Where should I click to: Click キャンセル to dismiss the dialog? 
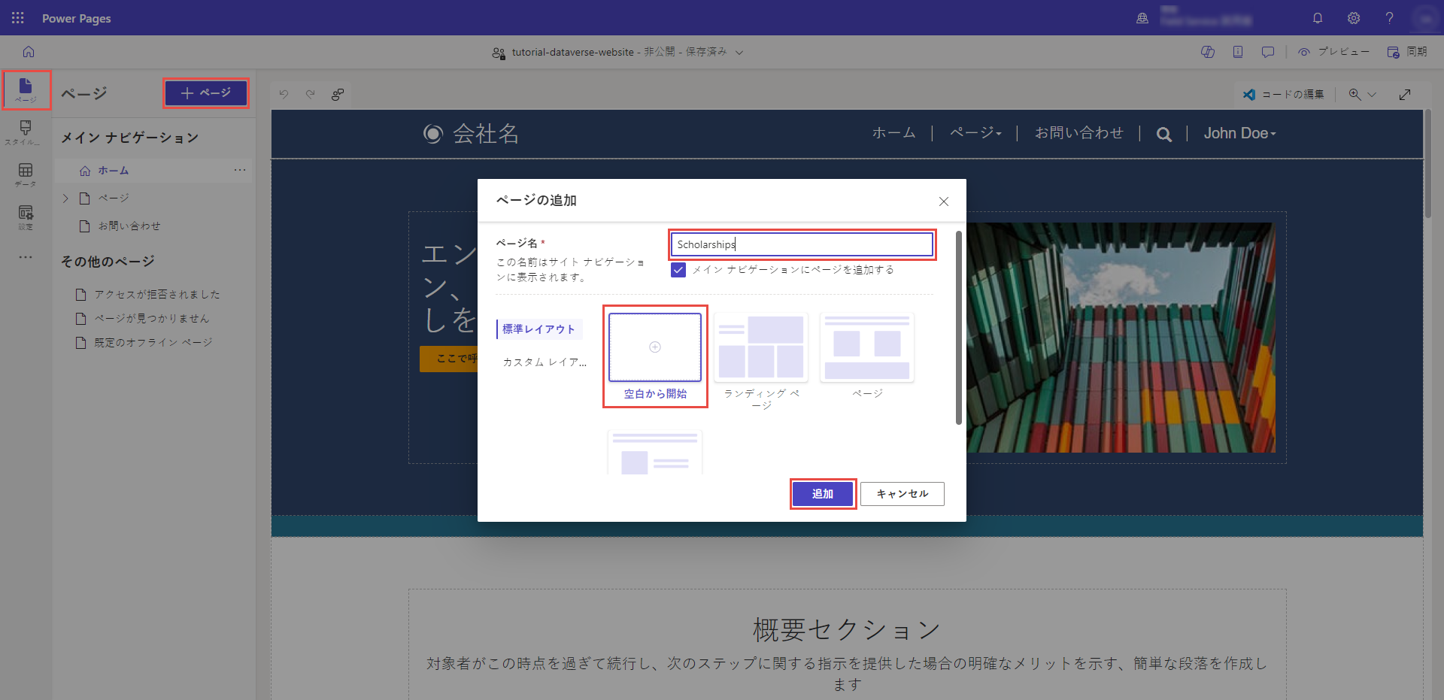pyautogui.click(x=902, y=494)
